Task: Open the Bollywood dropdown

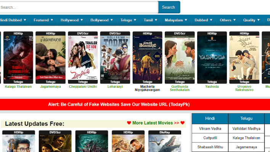Action: 102,20
